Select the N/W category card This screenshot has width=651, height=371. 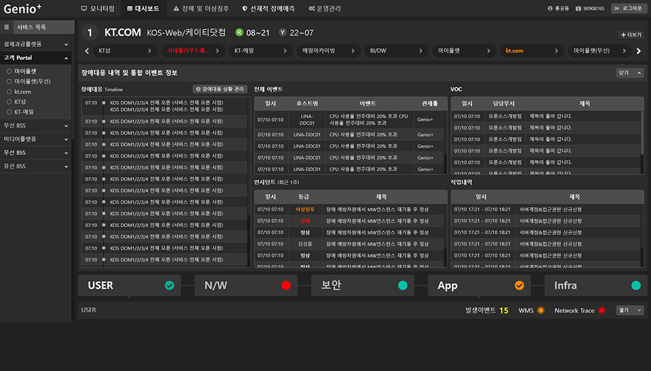(246, 286)
